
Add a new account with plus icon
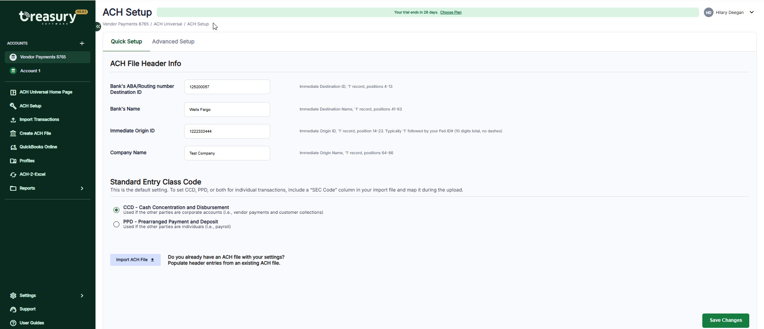click(82, 43)
